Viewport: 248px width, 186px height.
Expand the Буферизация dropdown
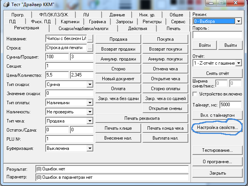click(90, 148)
